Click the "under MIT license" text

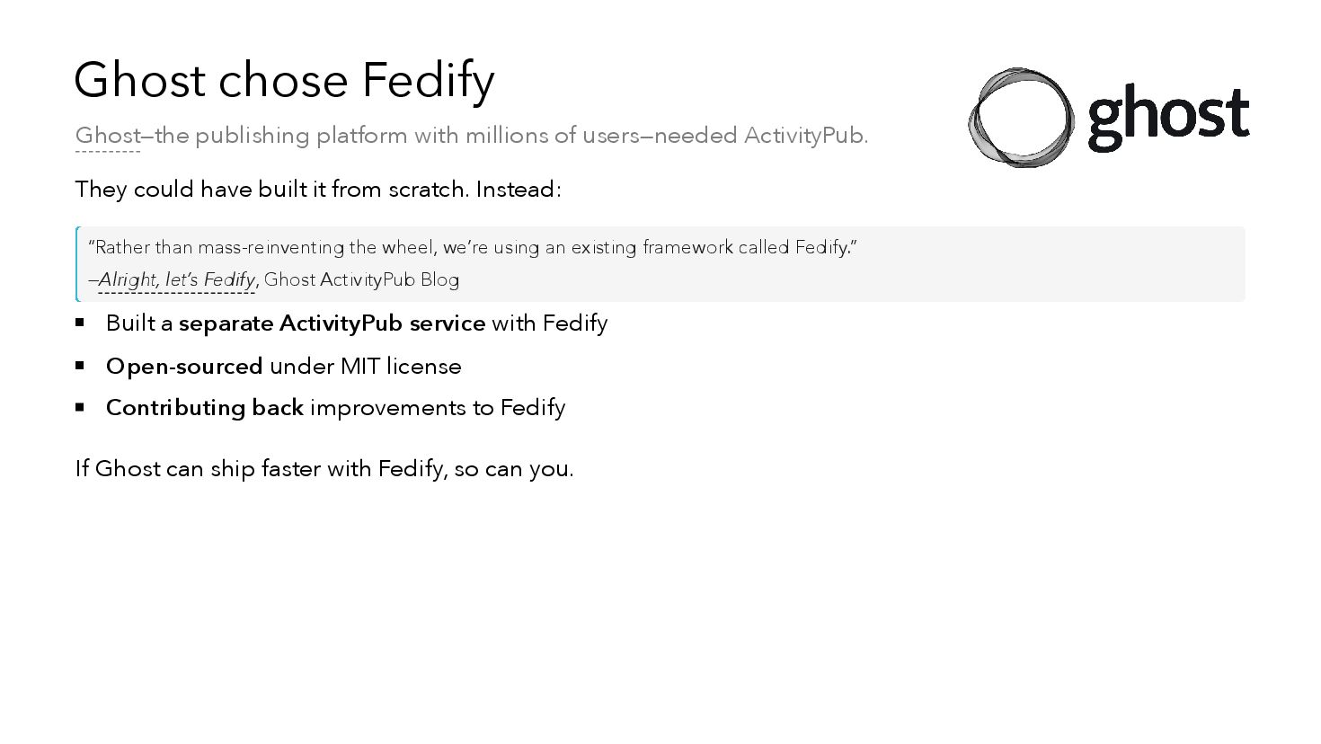(366, 367)
